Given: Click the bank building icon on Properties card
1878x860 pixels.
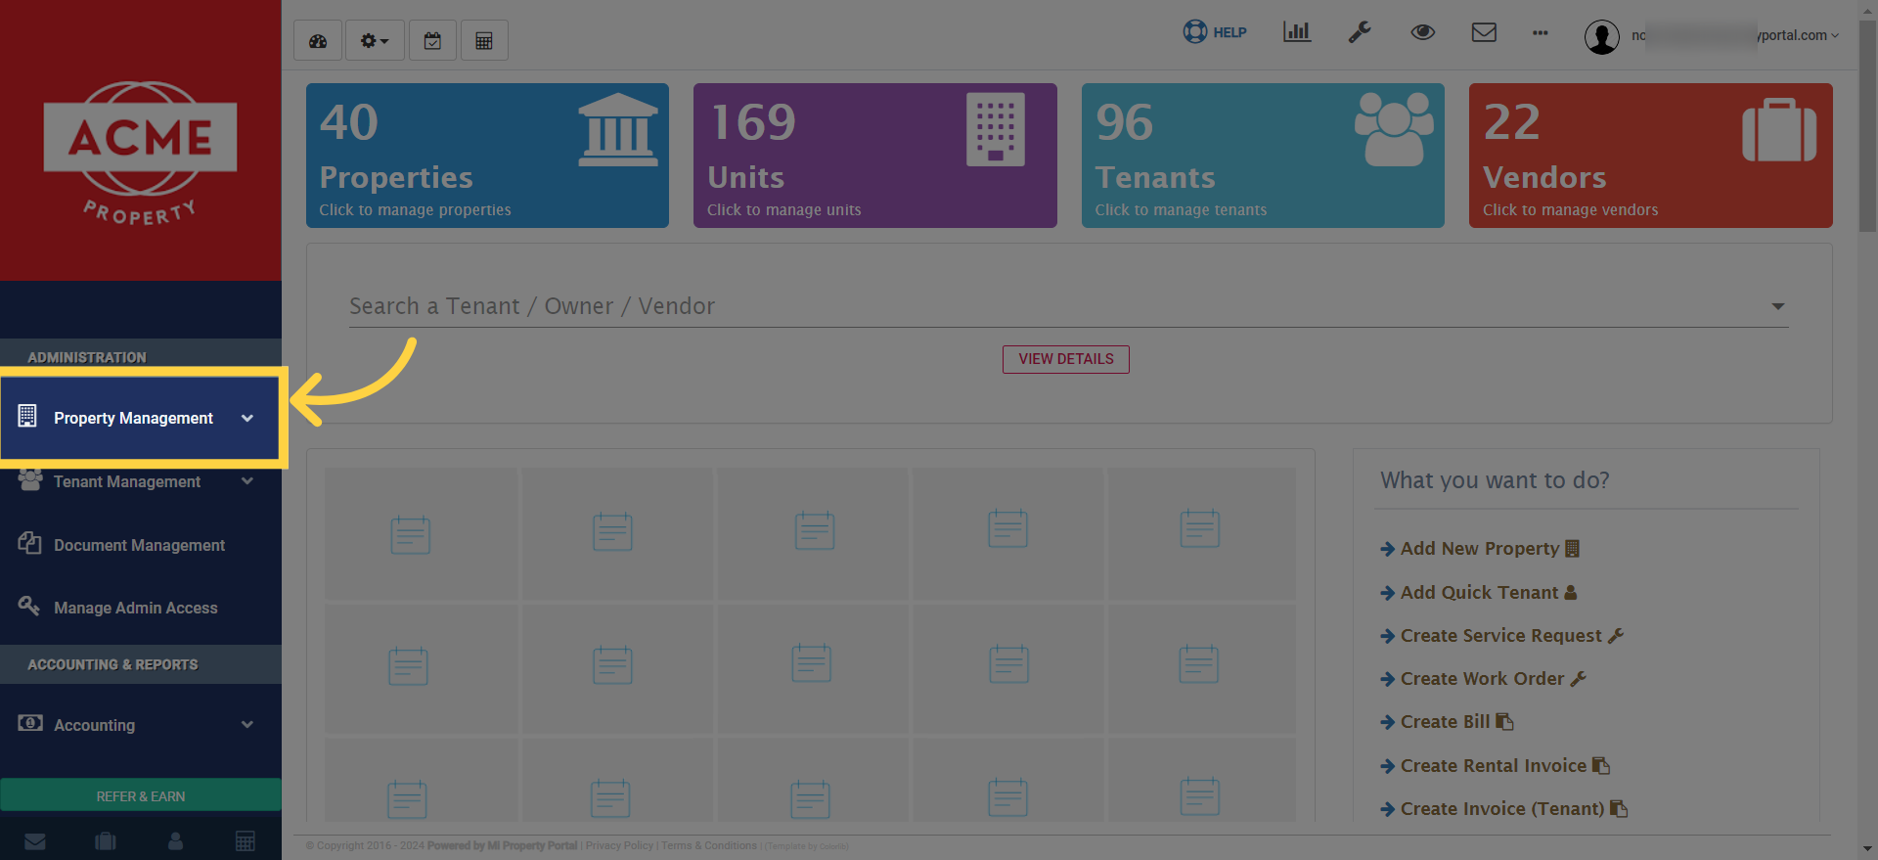Looking at the screenshot, I should click(x=618, y=130).
